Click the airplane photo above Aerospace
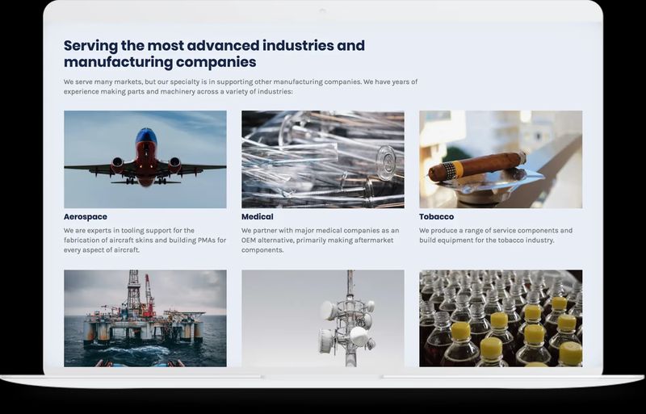Viewport: 646px width, 414px height. coord(145,159)
